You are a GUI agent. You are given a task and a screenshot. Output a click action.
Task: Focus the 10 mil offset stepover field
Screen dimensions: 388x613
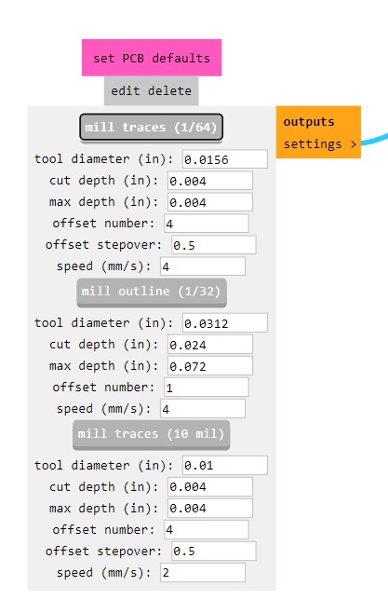tap(213, 552)
